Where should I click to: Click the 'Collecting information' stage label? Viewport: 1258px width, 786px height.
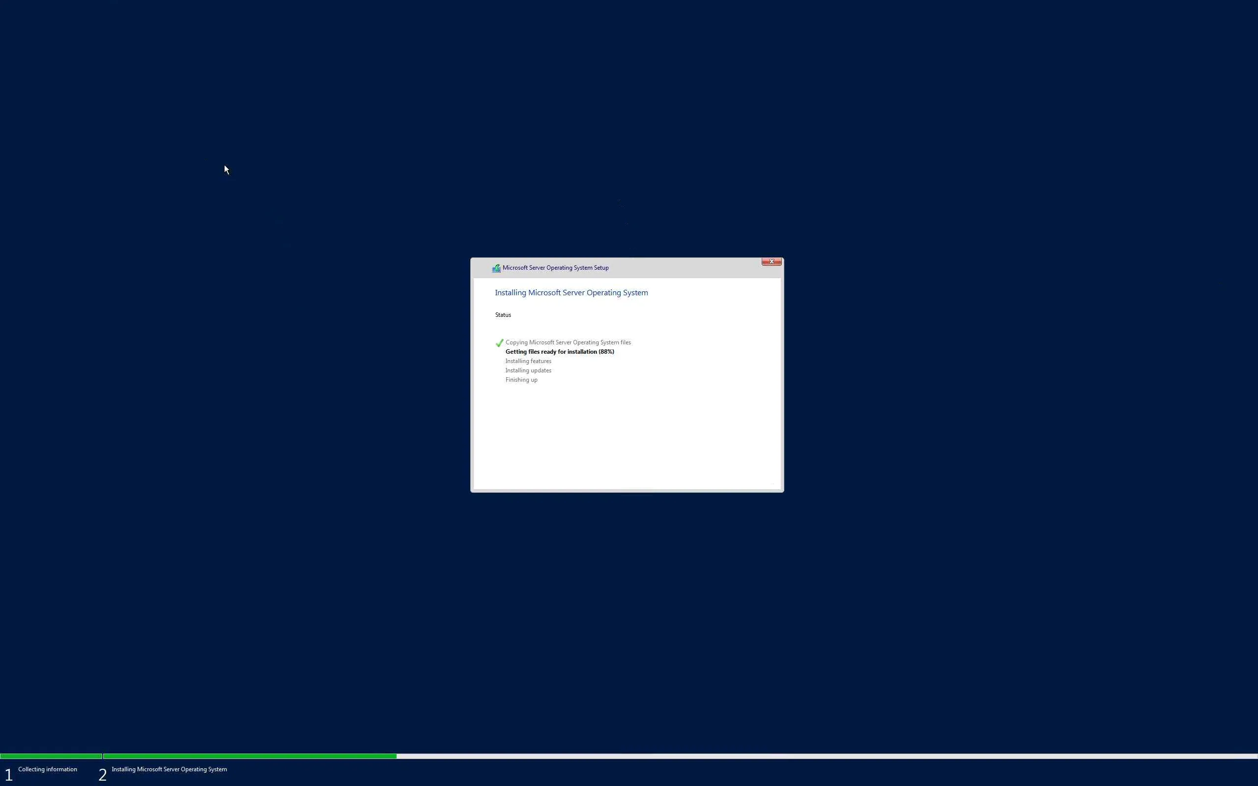tap(47, 769)
